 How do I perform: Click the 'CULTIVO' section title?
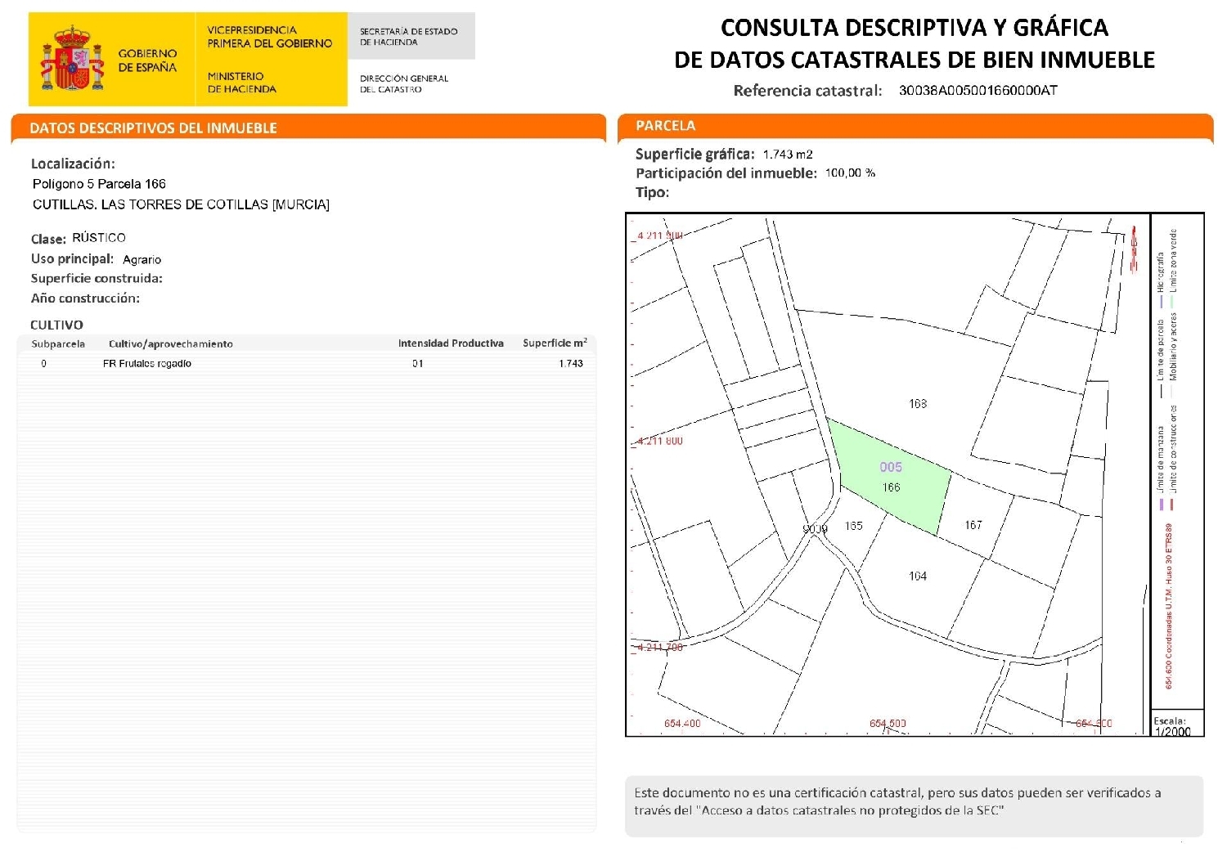pos(56,325)
